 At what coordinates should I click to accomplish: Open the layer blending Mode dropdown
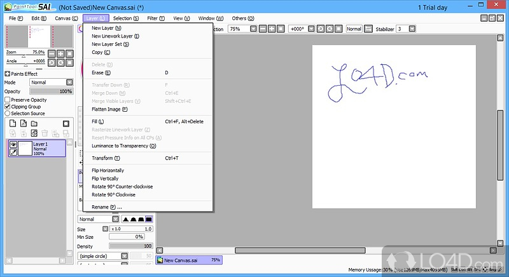[51, 82]
